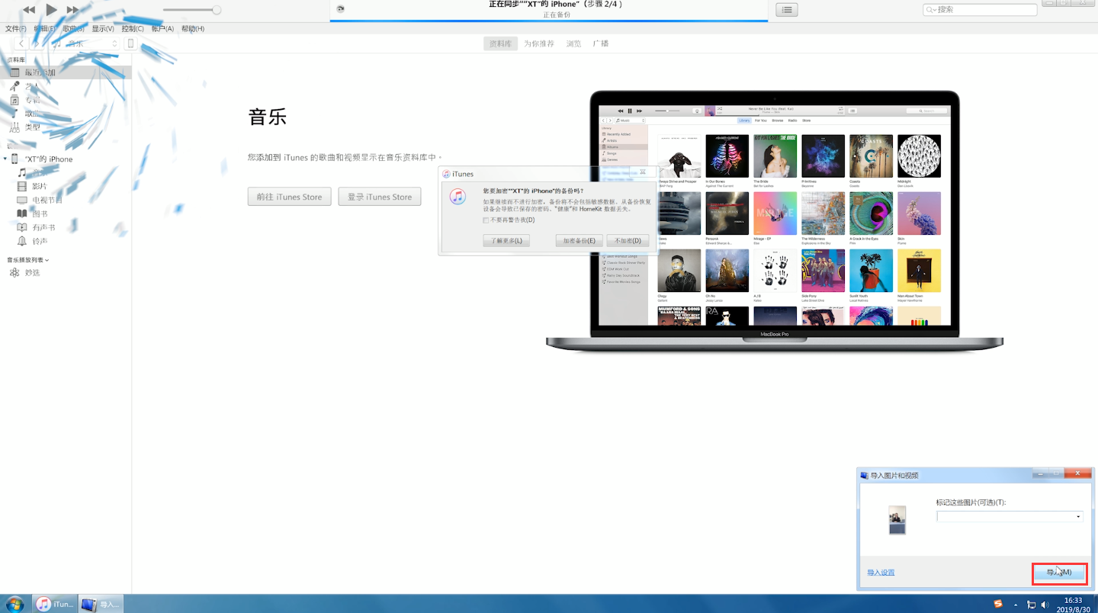Click the photo thumbnail in import dialog
This screenshot has height=613, width=1098.
897,519
